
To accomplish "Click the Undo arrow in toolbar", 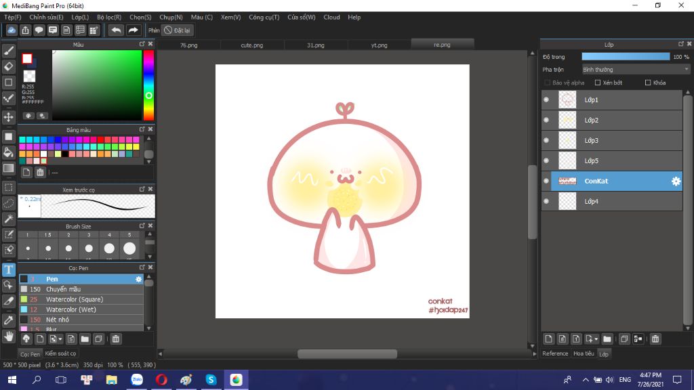I will tap(116, 30).
